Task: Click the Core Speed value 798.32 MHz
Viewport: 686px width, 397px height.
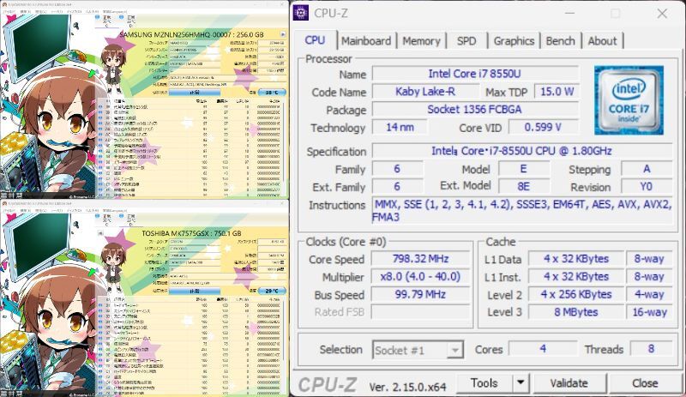Action: coord(420,259)
